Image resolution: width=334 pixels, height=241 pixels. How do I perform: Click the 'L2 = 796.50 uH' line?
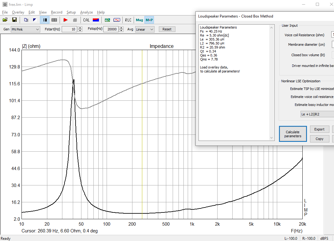pyautogui.click(x=212, y=43)
